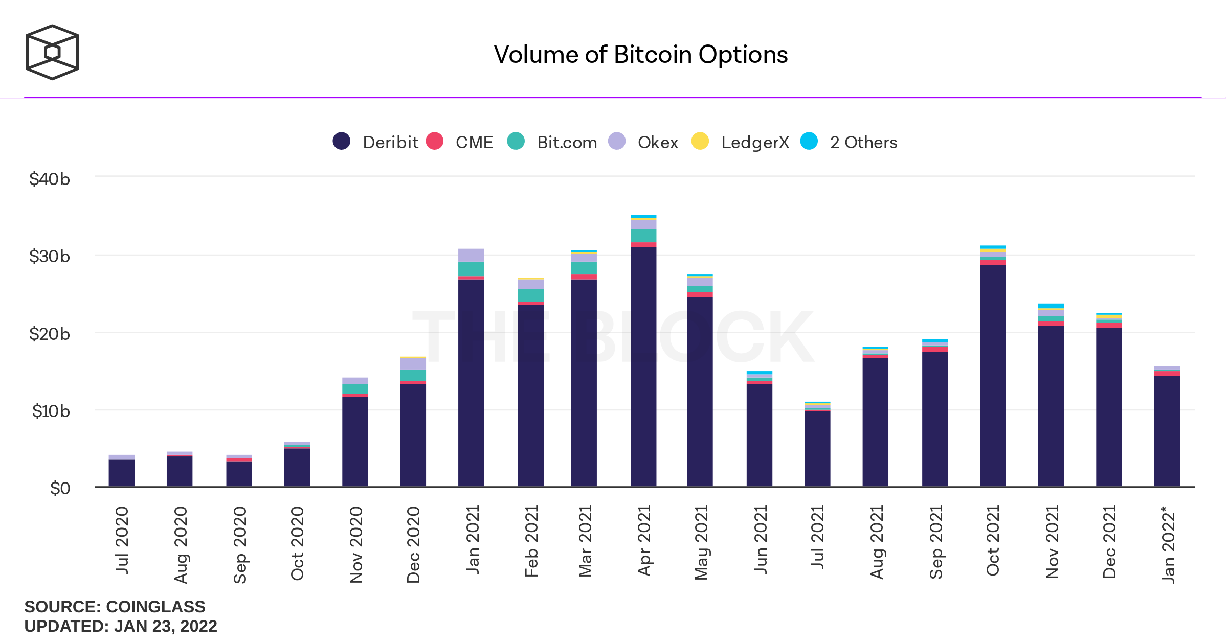Click the Deribit dark navy legend dot
Image resolution: width=1228 pixels, height=644 pixels.
(341, 141)
